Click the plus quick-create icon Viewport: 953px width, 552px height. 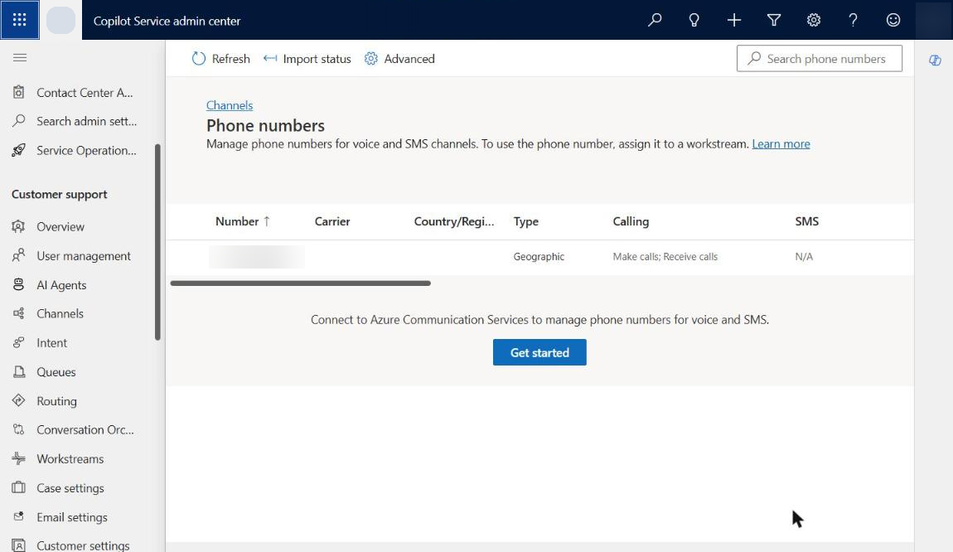click(733, 20)
